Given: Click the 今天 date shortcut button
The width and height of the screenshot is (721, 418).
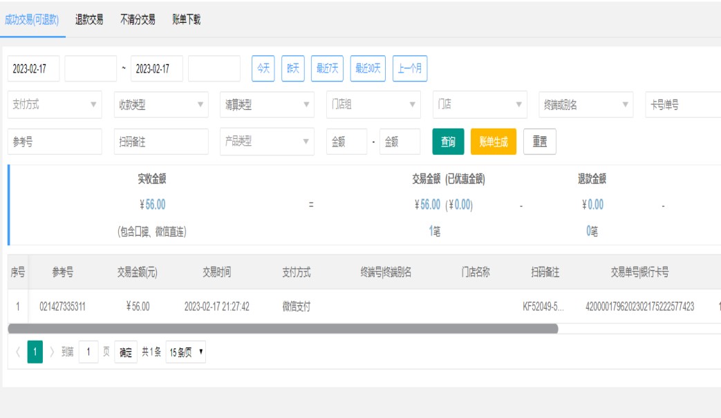Looking at the screenshot, I should pyautogui.click(x=263, y=68).
